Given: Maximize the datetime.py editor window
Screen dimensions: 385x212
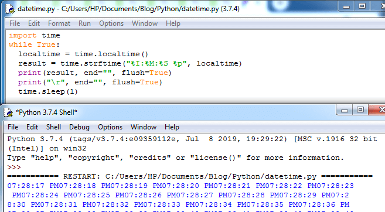Looking at the screenshot, I should pyautogui.click(x=362, y=6).
